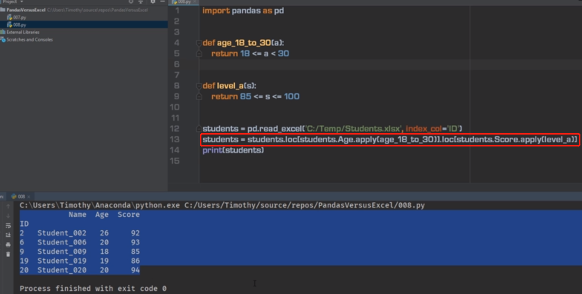Click 'print(students)' on line 14

point(233,150)
